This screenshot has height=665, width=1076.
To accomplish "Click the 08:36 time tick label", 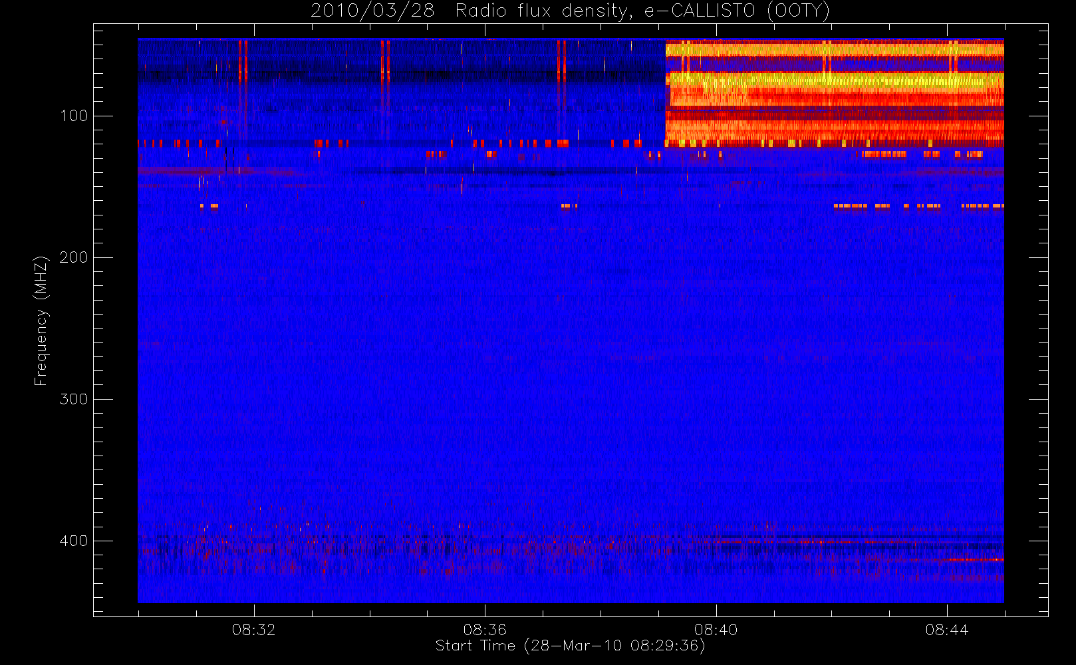I will (x=485, y=630).
